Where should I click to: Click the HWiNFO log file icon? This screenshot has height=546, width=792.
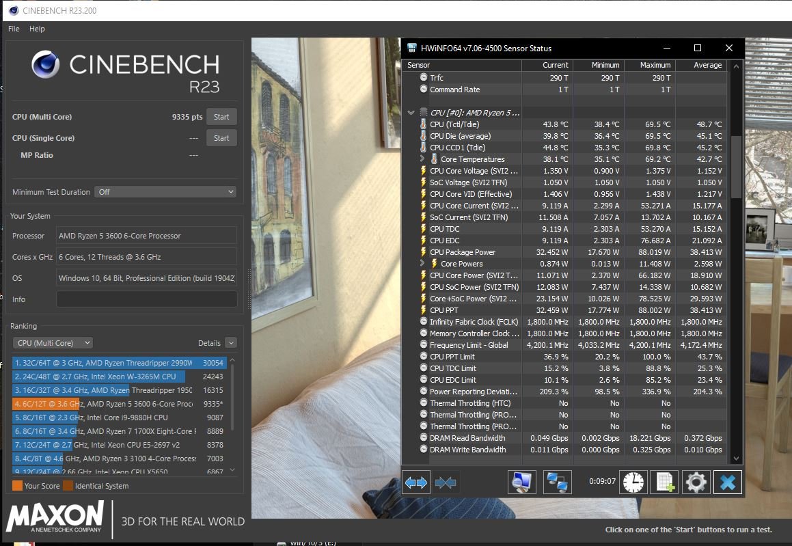(664, 482)
